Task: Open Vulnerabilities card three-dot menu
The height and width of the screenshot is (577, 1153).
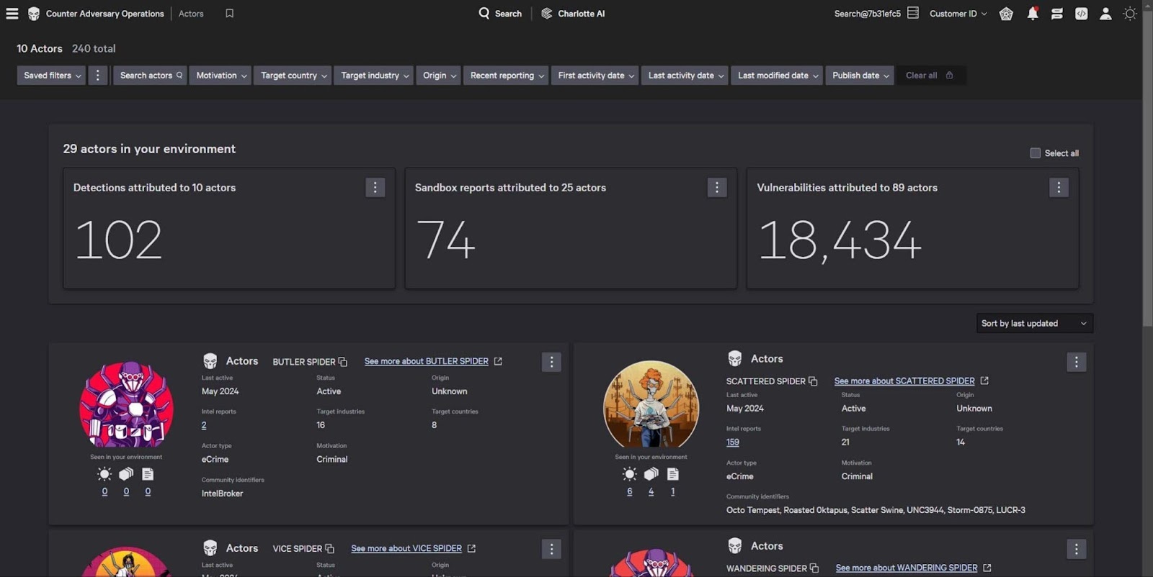Action: (1058, 188)
